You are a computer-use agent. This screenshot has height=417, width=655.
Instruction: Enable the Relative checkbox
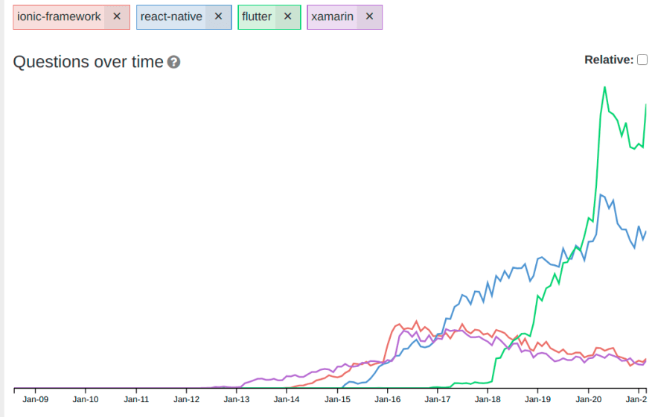(x=642, y=60)
